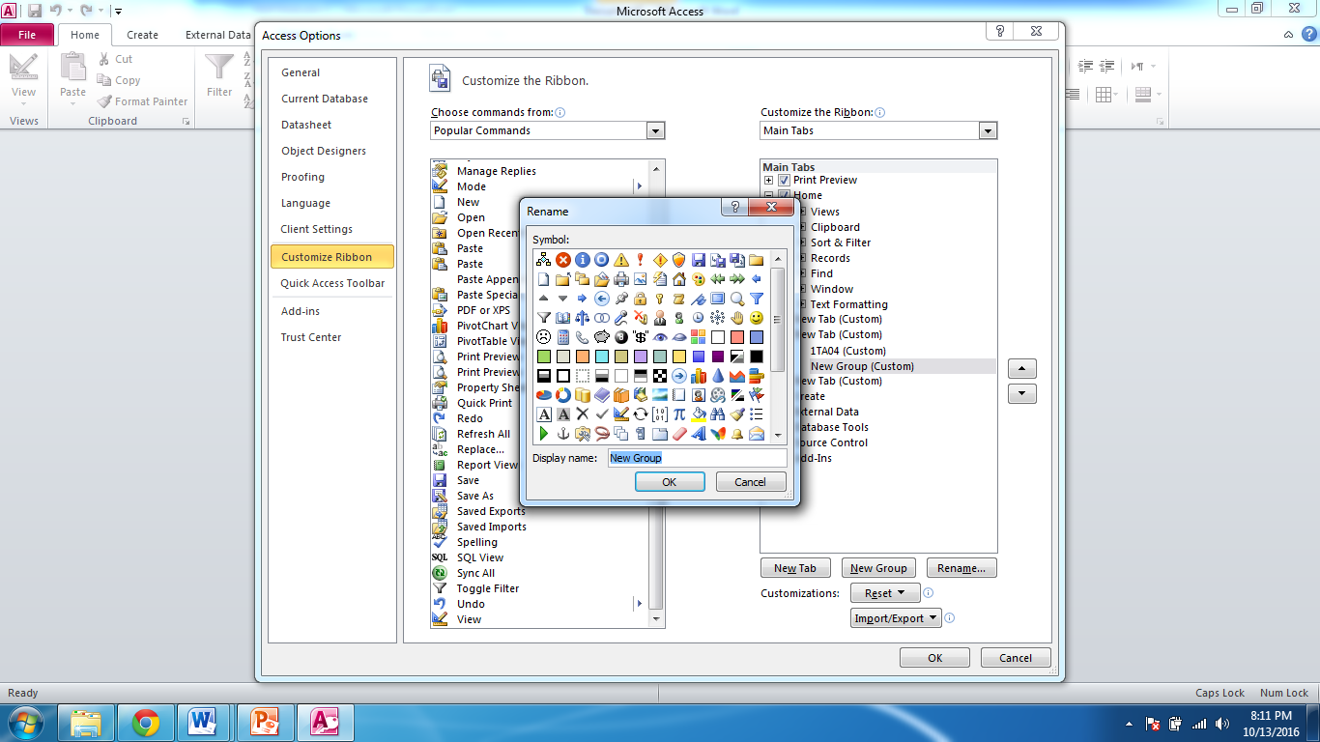The width and height of the screenshot is (1320, 742).
Task: Pick the green play triangle symbol
Action: (543, 434)
